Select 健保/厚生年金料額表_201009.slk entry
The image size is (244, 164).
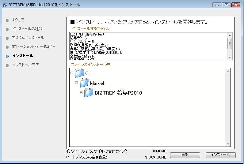pyautogui.click(x=96, y=53)
